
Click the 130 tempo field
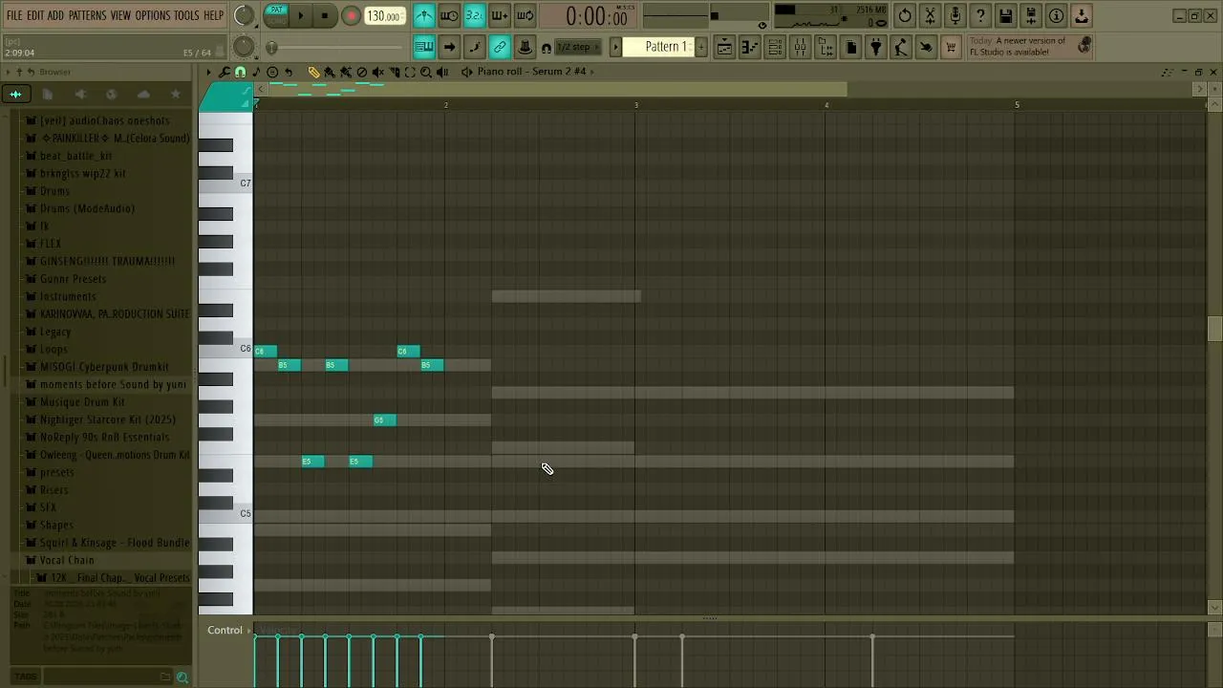point(385,16)
